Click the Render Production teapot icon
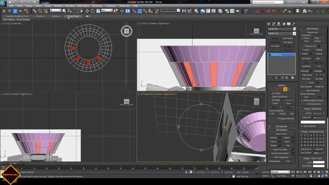 tap(237, 11)
